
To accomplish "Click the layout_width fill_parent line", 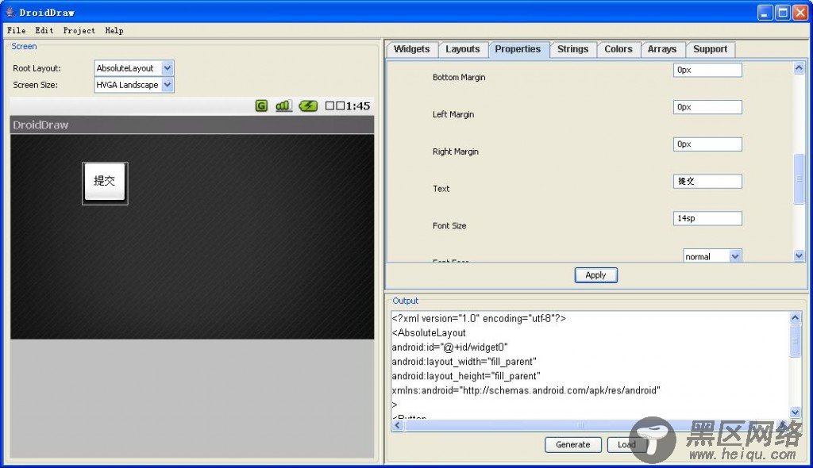I will (464, 362).
